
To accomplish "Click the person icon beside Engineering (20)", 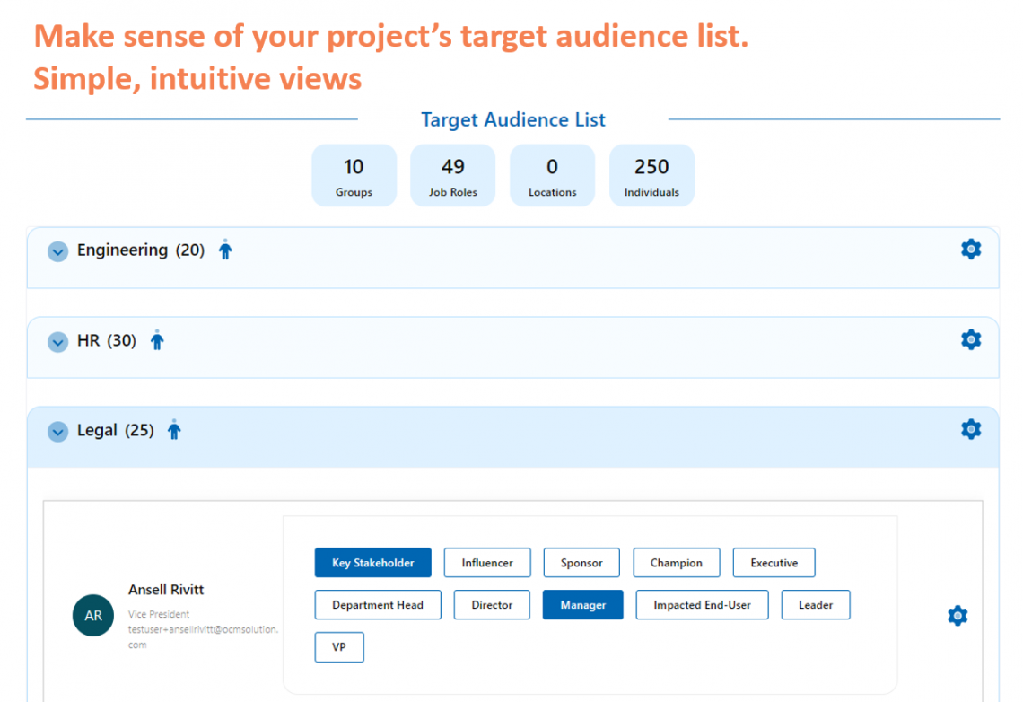I will [224, 250].
